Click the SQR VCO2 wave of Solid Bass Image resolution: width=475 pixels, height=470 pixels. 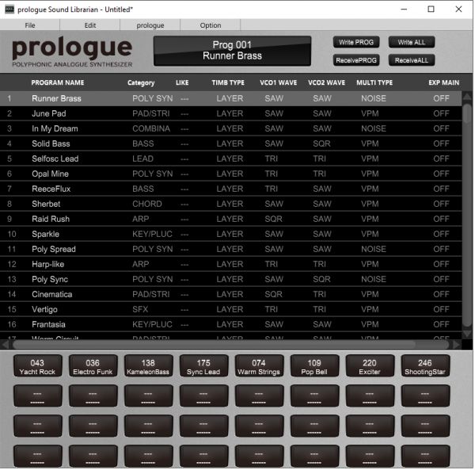click(321, 143)
